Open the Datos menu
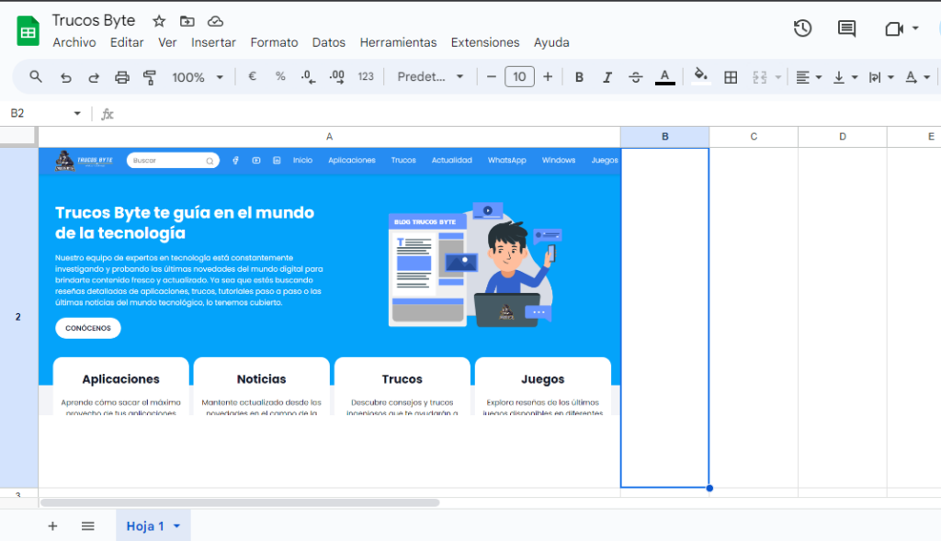Image resolution: width=941 pixels, height=541 pixels. (x=329, y=42)
